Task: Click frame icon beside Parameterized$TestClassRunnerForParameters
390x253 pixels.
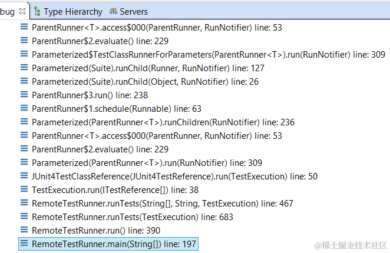Action: (x=24, y=54)
